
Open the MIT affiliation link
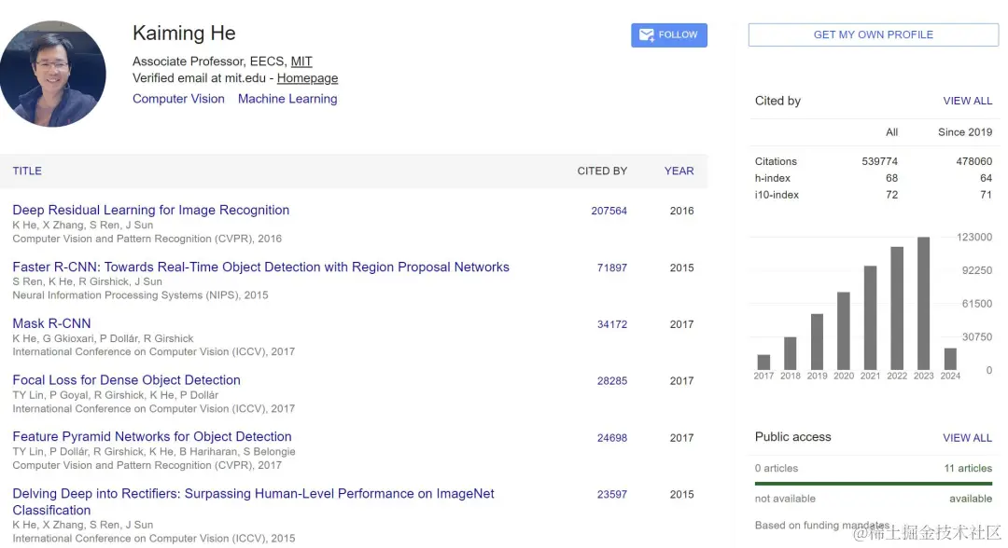pyautogui.click(x=301, y=62)
